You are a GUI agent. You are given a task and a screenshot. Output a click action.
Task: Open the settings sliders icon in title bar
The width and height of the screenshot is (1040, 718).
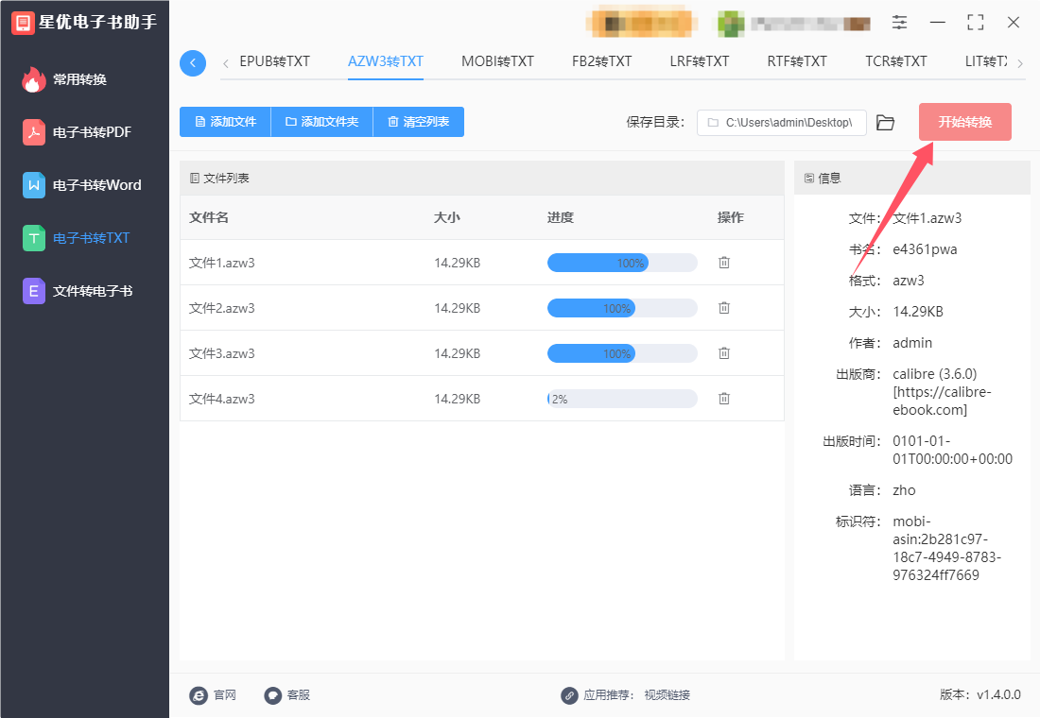point(899,23)
